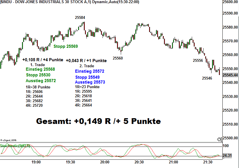239x168 pixels.
Task: Click the scroll-to-latest-bar arrow icon
Action: click(220, 140)
